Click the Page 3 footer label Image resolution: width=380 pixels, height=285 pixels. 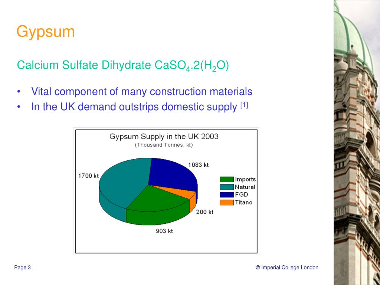click(22, 267)
